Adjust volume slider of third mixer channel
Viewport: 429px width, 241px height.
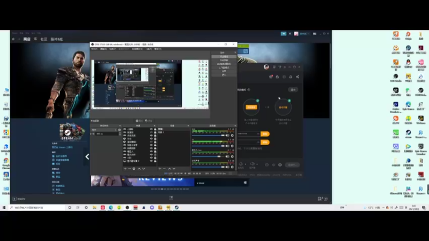[x=208, y=156]
